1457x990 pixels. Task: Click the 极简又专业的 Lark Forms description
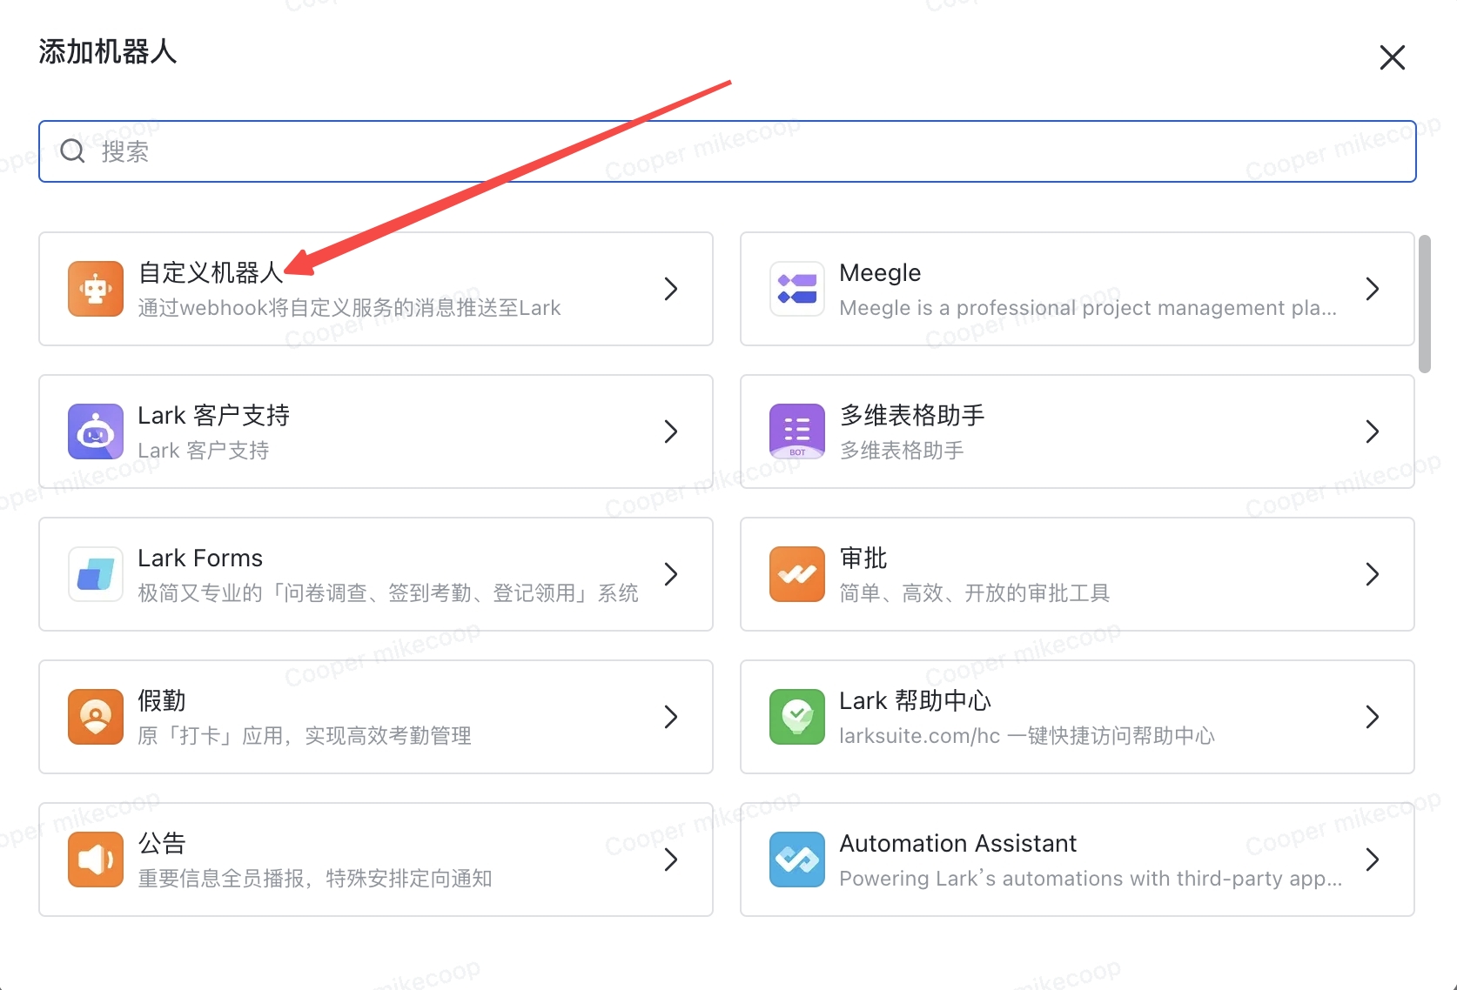(388, 593)
